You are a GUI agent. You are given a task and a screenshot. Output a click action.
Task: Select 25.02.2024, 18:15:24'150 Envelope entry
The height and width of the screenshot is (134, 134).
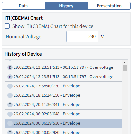pos(63,95)
